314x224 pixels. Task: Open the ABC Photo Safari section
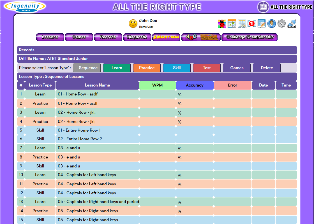click(x=201, y=37)
